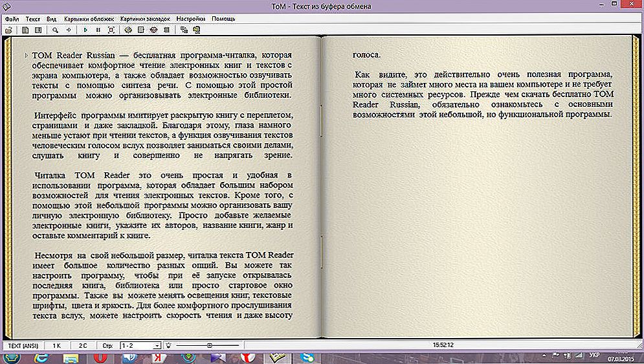Click the TEXT (ANSI) status bar cell
Screen dimensions: 644x364
coord(23,346)
